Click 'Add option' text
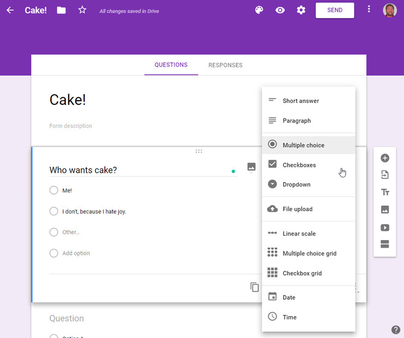This screenshot has width=404, height=338. point(76,253)
